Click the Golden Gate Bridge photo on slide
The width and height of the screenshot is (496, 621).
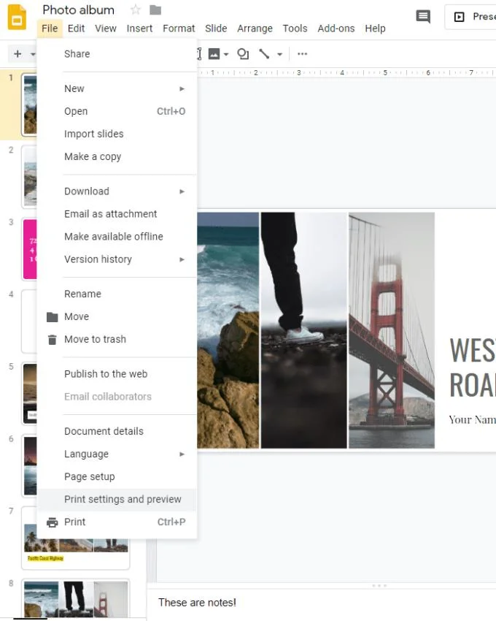pos(391,330)
